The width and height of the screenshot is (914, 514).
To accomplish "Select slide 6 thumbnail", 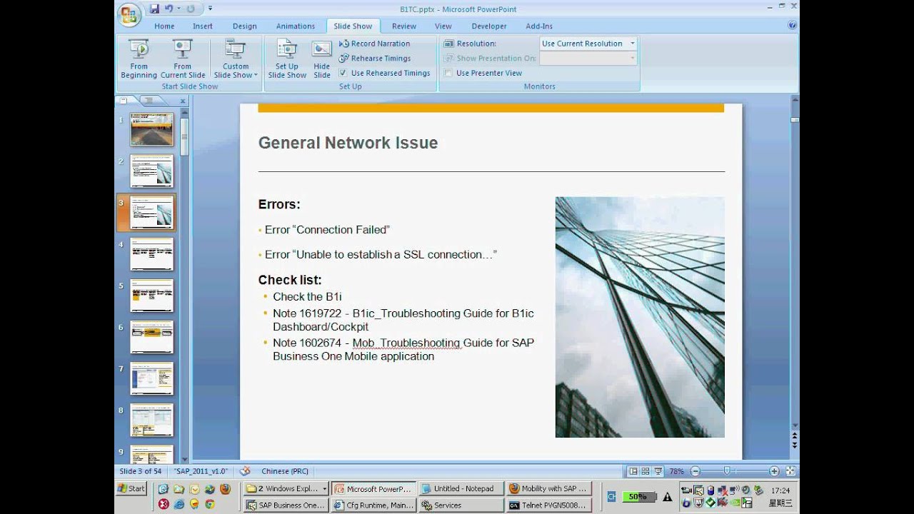I will pos(151,336).
